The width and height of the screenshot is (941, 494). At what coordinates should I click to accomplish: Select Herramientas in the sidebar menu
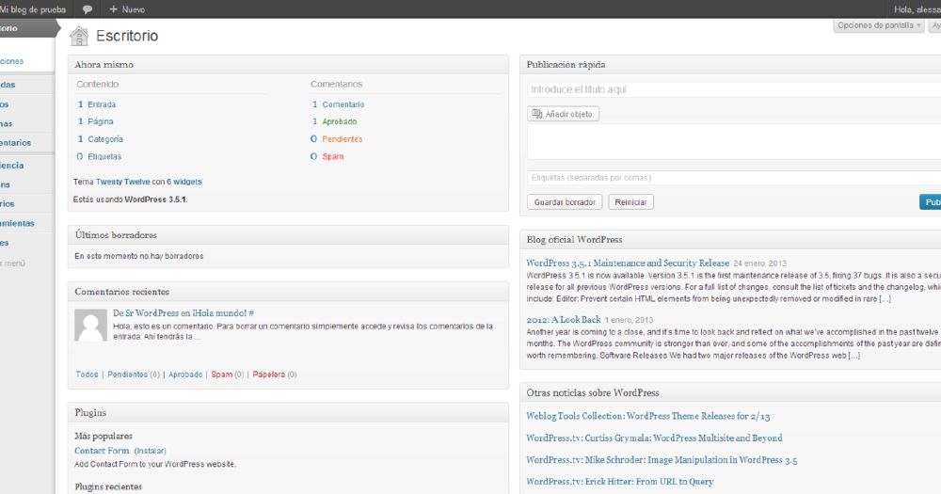coord(17,223)
